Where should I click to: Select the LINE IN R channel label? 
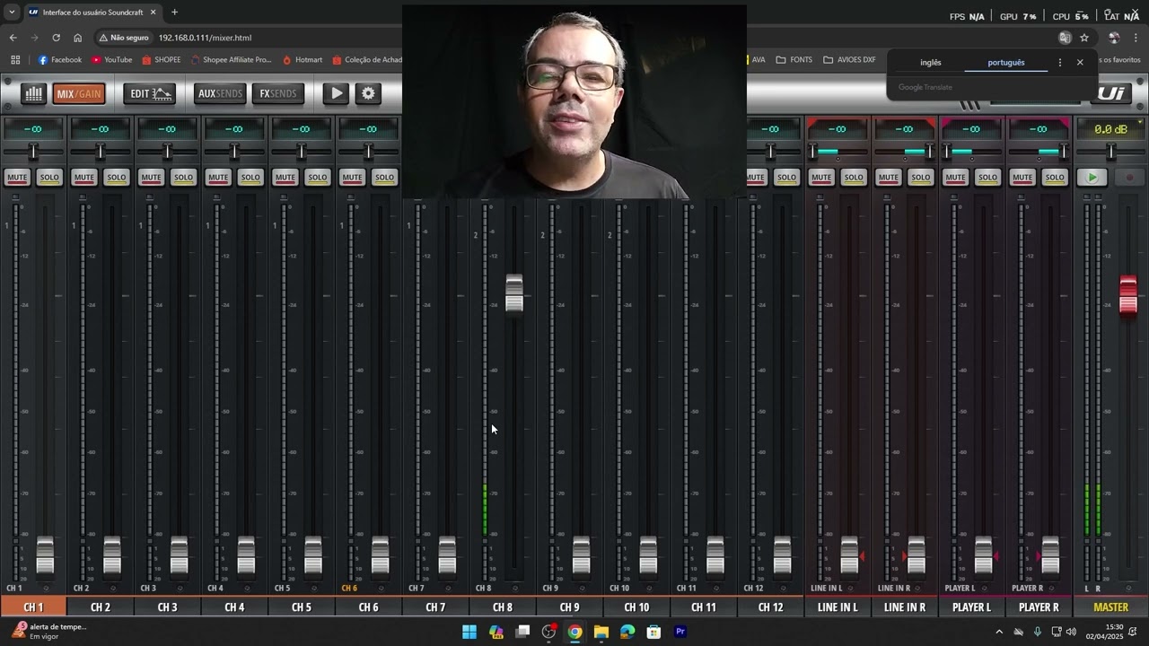tap(905, 607)
